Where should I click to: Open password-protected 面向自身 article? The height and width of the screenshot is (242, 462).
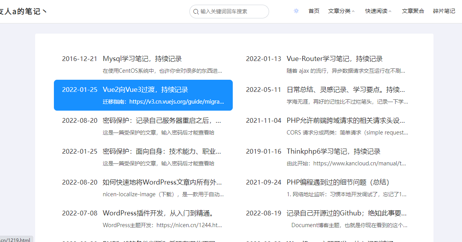point(162,151)
